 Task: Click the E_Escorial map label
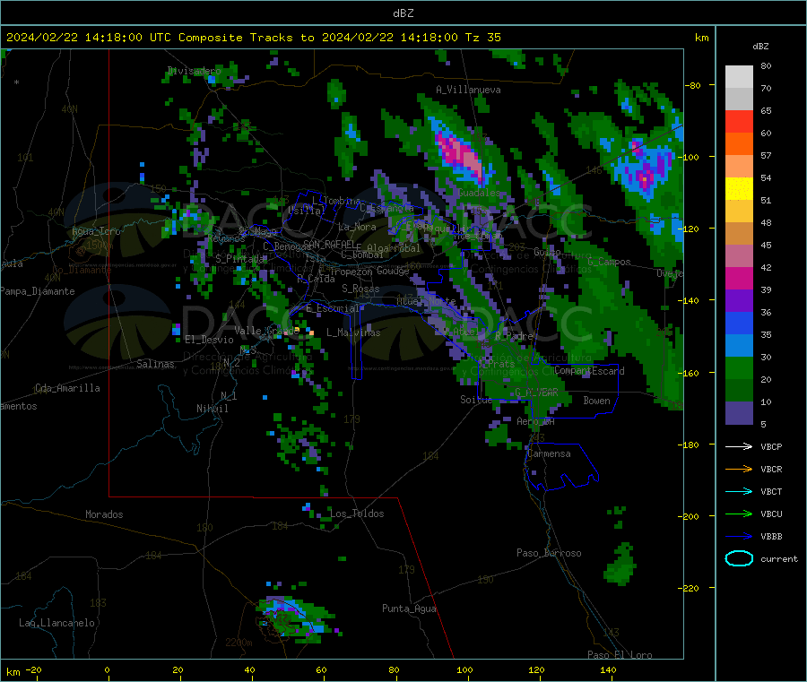point(332,308)
